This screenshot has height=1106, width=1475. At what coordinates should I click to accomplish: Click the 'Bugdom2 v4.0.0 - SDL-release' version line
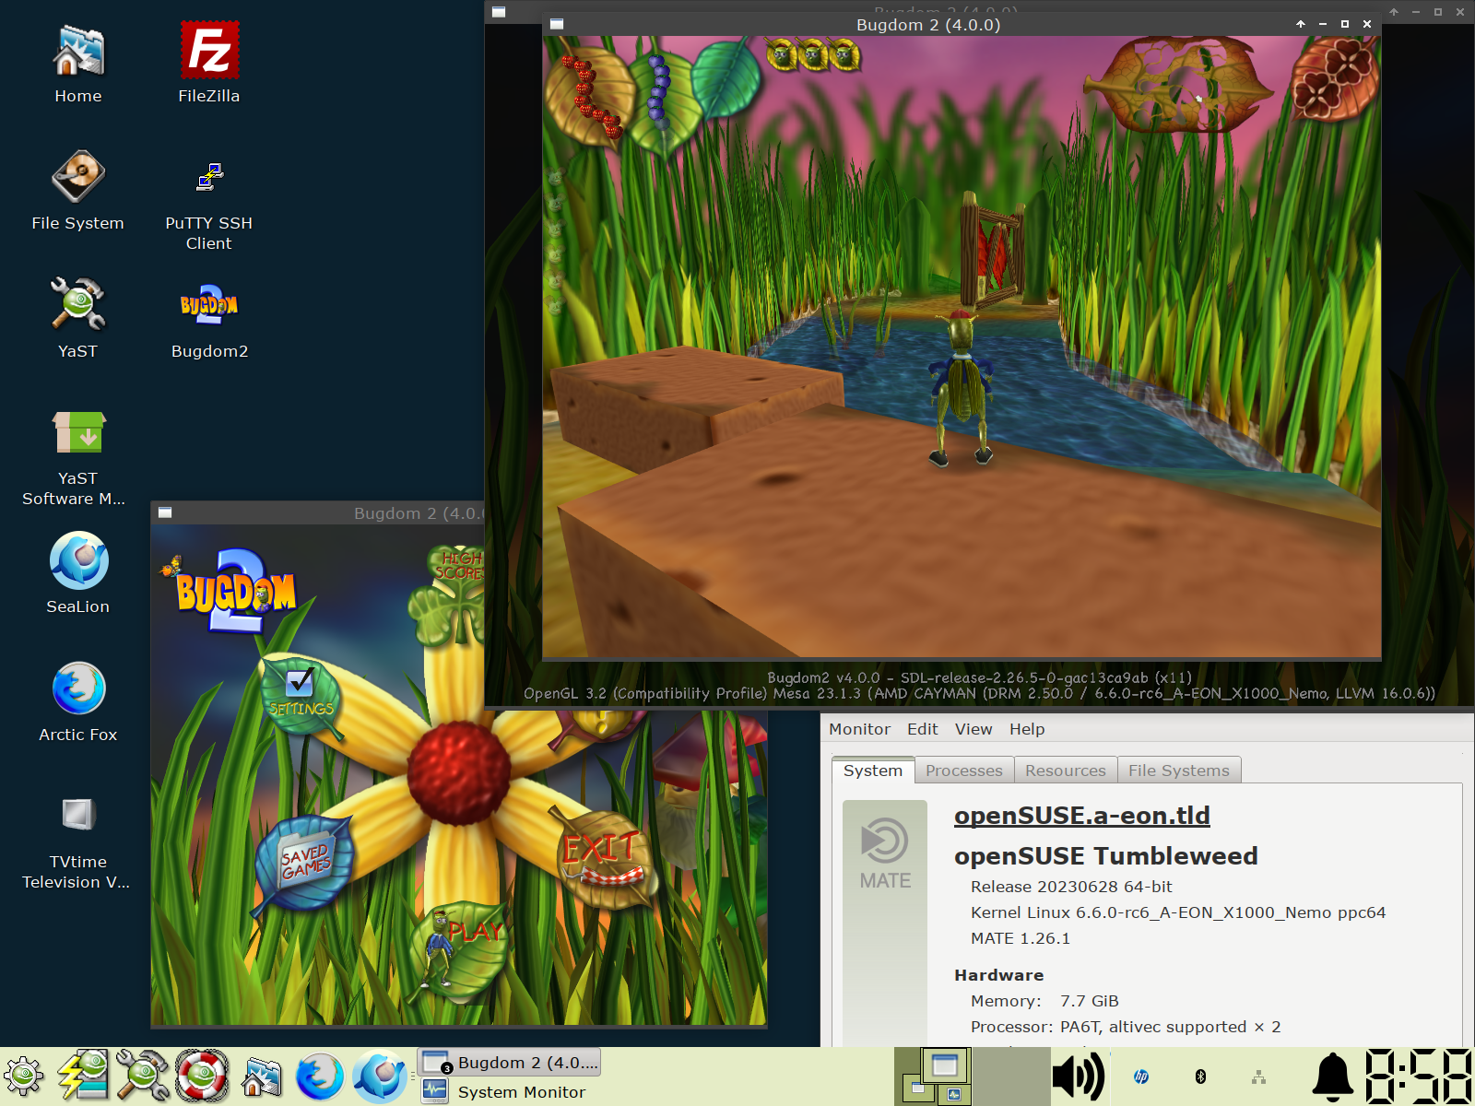point(979,677)
